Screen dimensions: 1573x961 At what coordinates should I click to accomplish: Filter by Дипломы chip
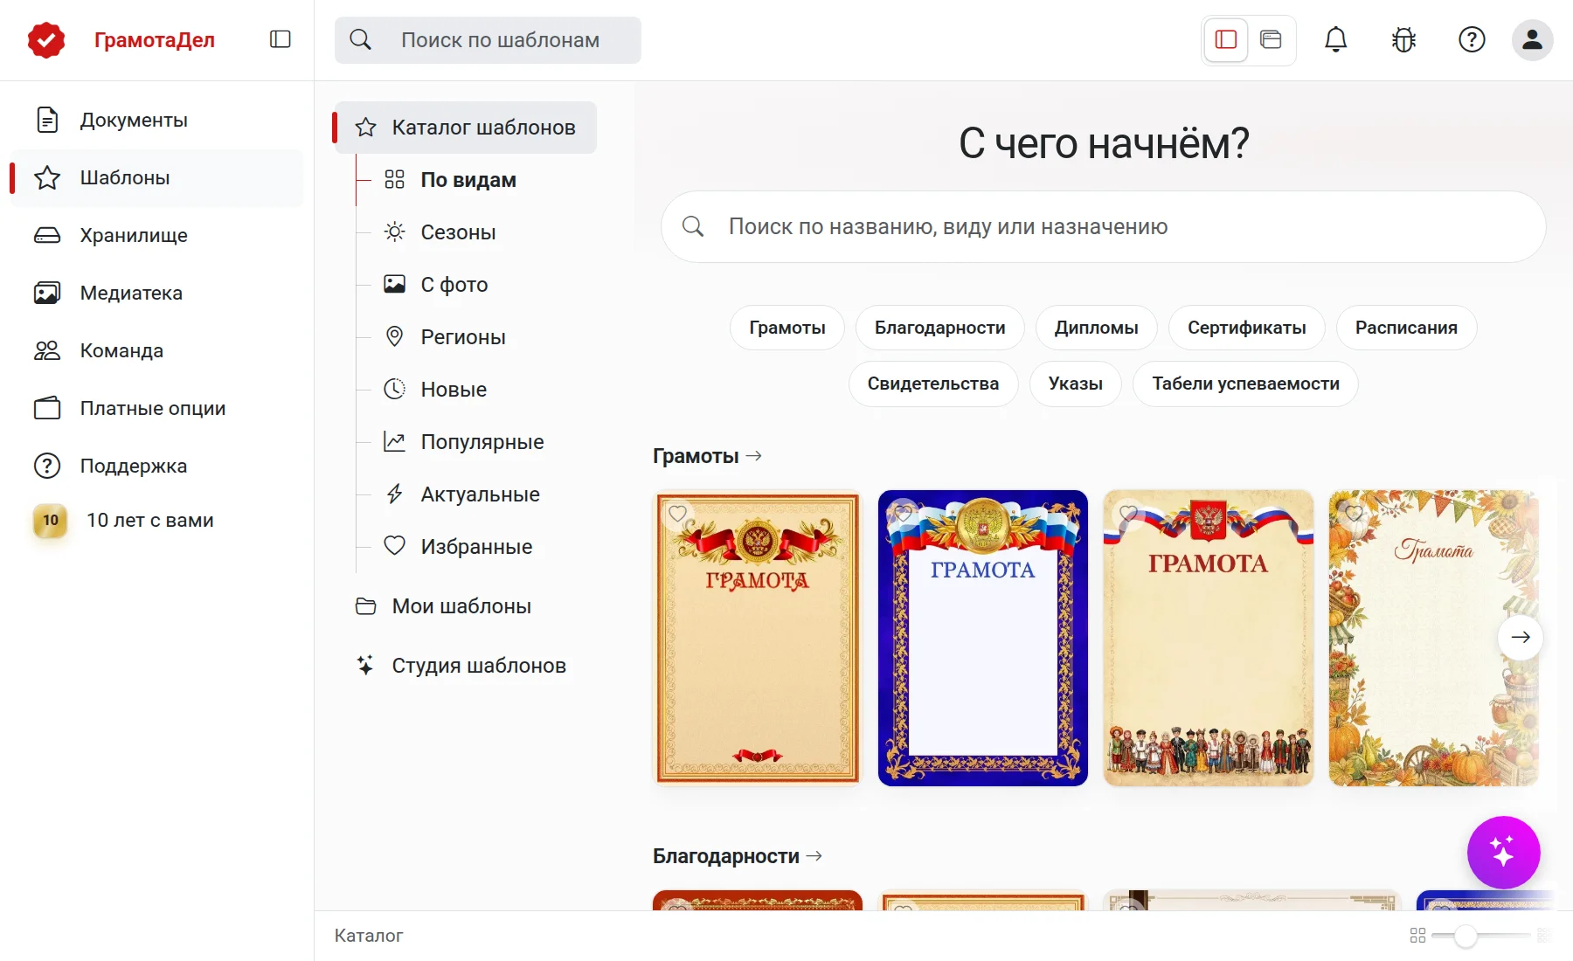point(1097,328)
